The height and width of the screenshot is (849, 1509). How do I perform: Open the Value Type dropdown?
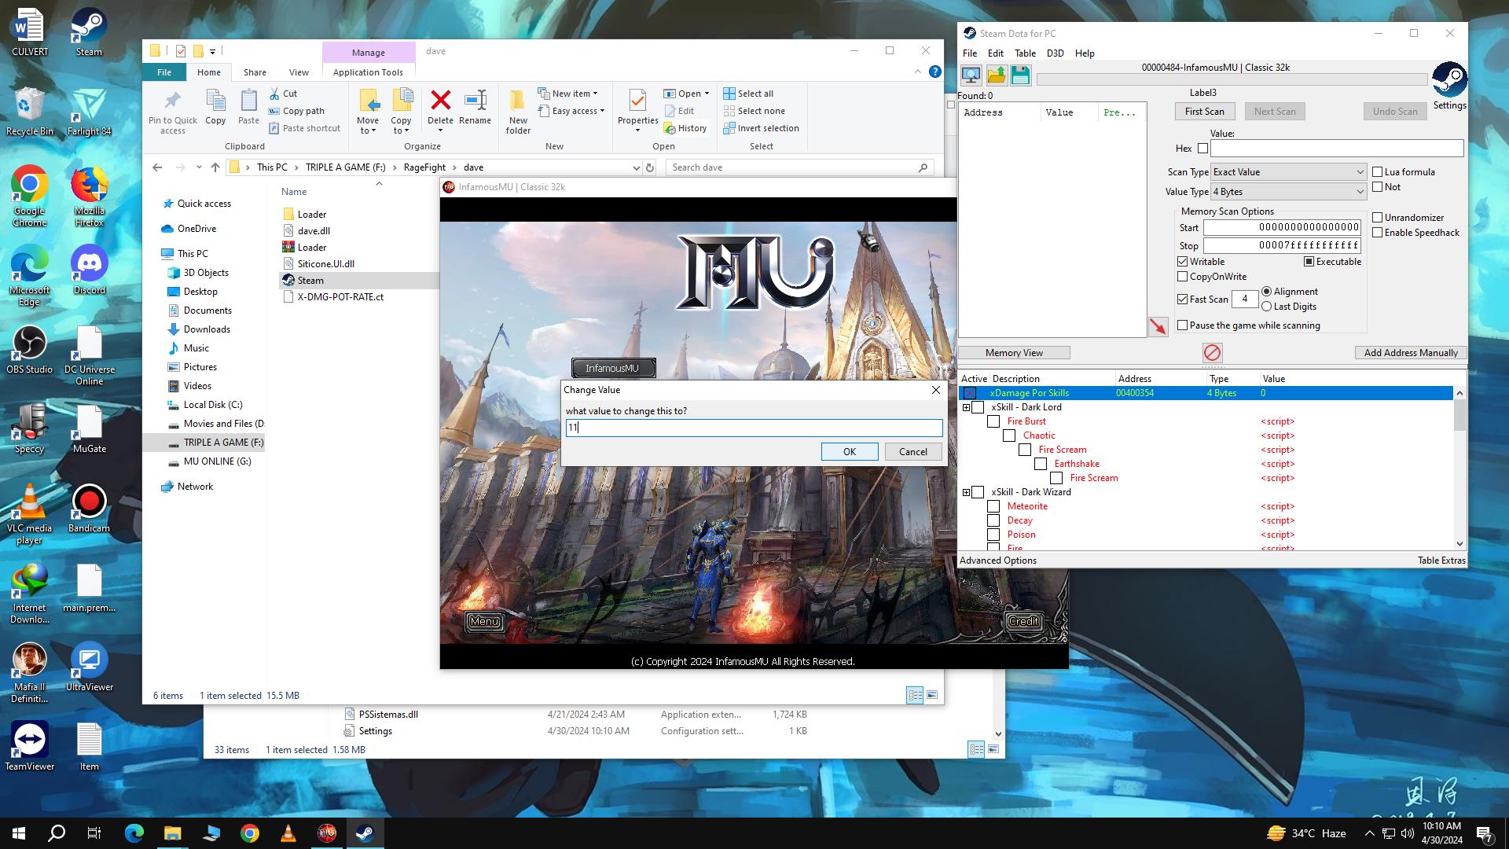(x=1289, y=192)
